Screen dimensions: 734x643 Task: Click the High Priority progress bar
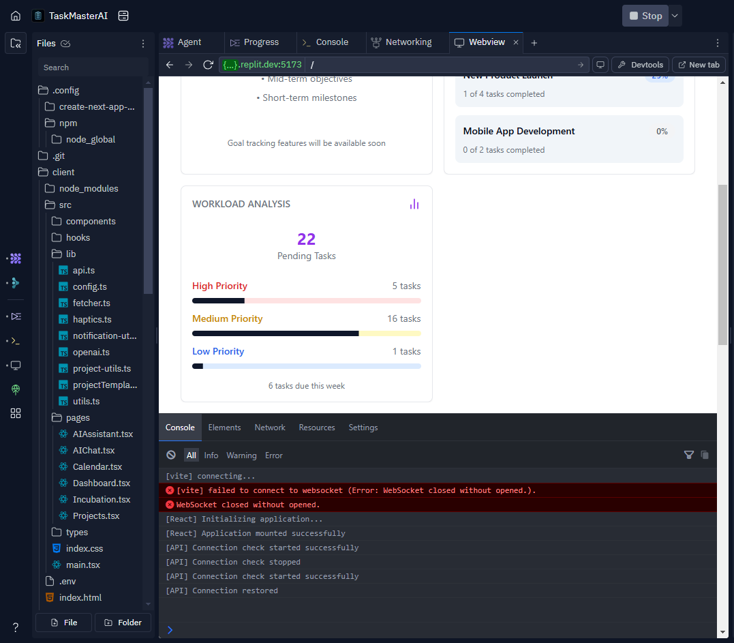tap(307, 301)
